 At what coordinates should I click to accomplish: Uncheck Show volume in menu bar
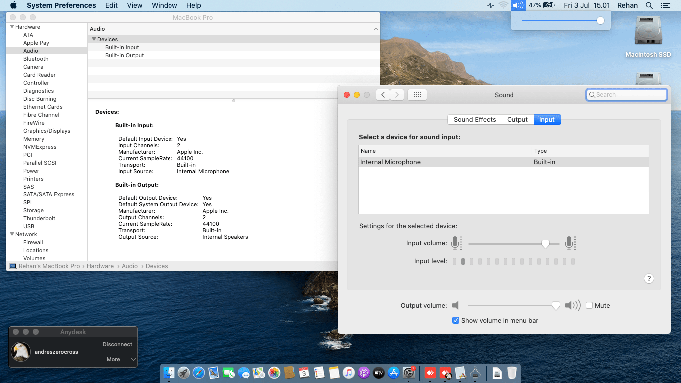pyautogui.click(x=456, y=320)
